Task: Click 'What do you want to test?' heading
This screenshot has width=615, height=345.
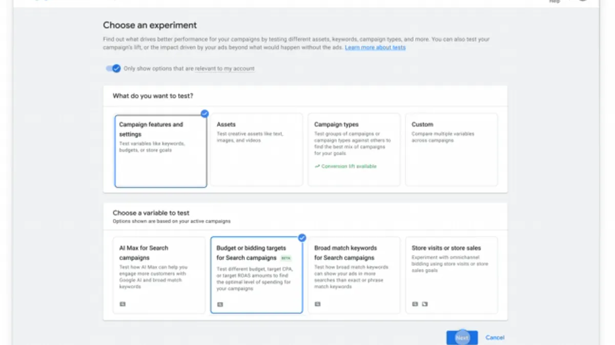Action: click(153, 96)
